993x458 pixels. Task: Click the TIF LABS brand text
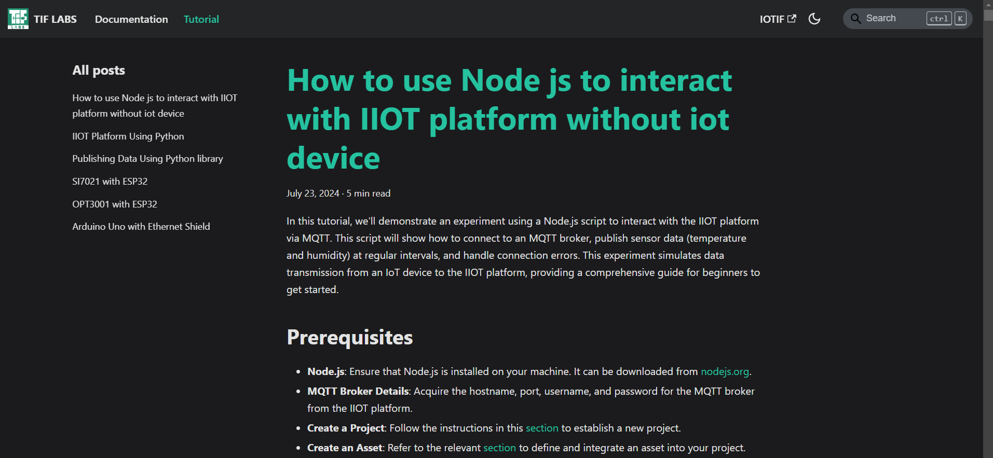tap(55, 19)
